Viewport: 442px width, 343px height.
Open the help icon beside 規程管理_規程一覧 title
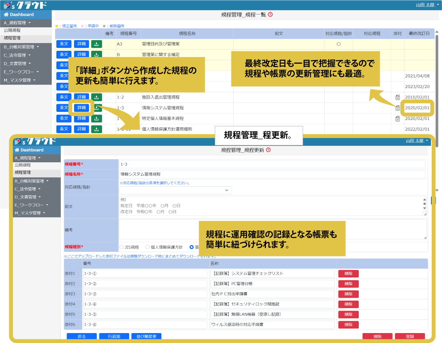[271, 14]
